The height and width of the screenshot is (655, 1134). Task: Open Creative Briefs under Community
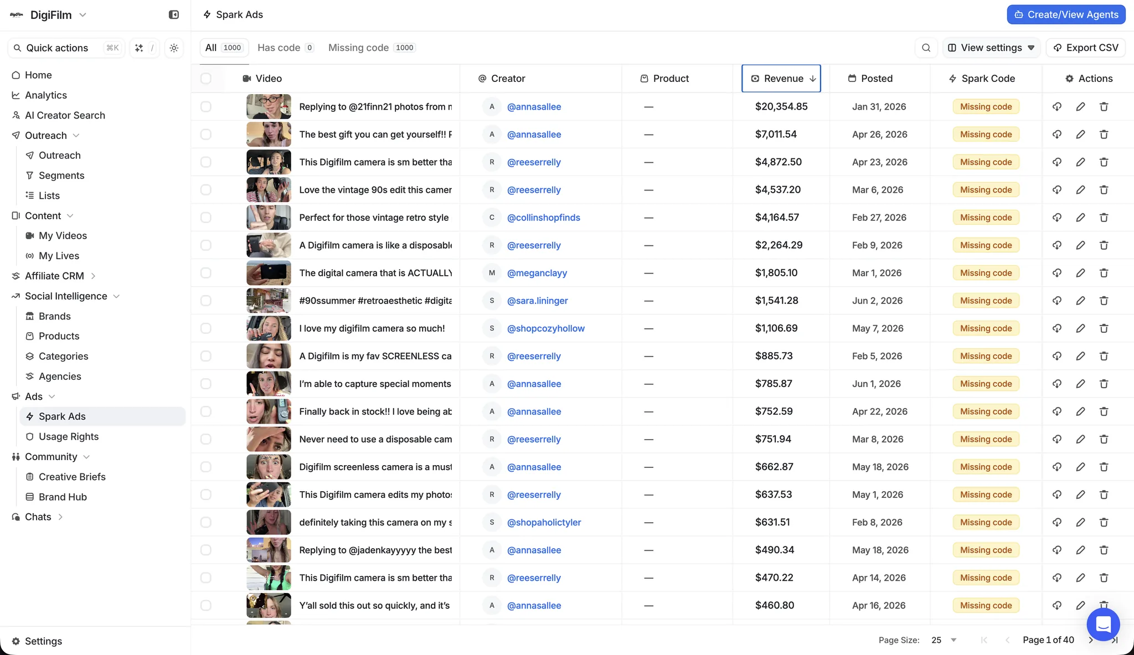[x=72, y=477]
